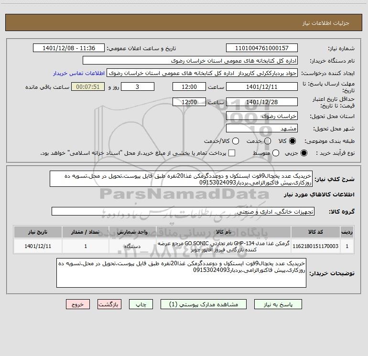The width and height of the screenshot is (368, 356).
Task: Click the پاسخ به نیاز button
Action: (x=278, y=304)
